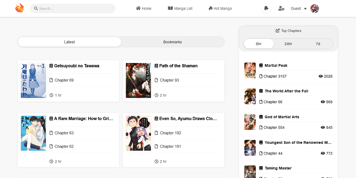This screenshot has height=178, width=356.
Task: Click the book icon beside Path of the Shaman
Action: tap(156, 66)
